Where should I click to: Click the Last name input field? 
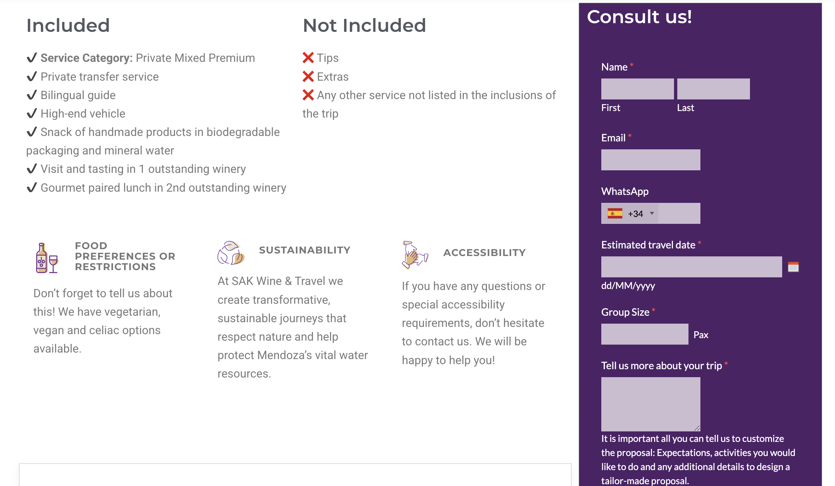(713, 89)
